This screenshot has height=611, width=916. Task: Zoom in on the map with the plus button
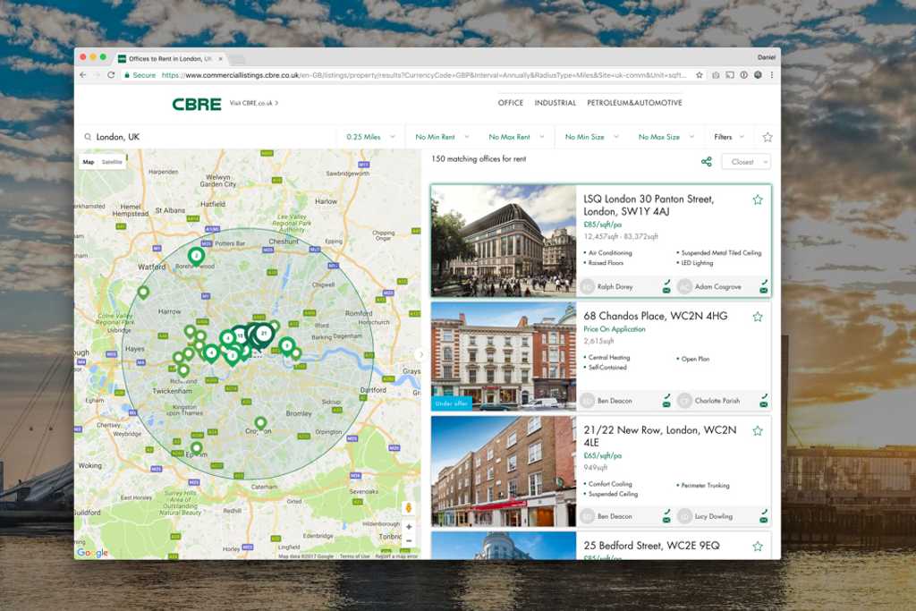(x=409, y=527)
